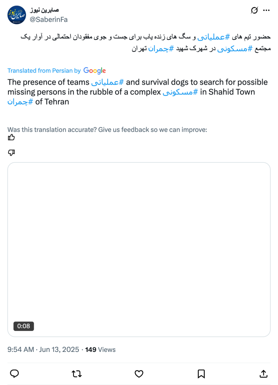
Task: Play the embedded video
Action: [139, 249]
